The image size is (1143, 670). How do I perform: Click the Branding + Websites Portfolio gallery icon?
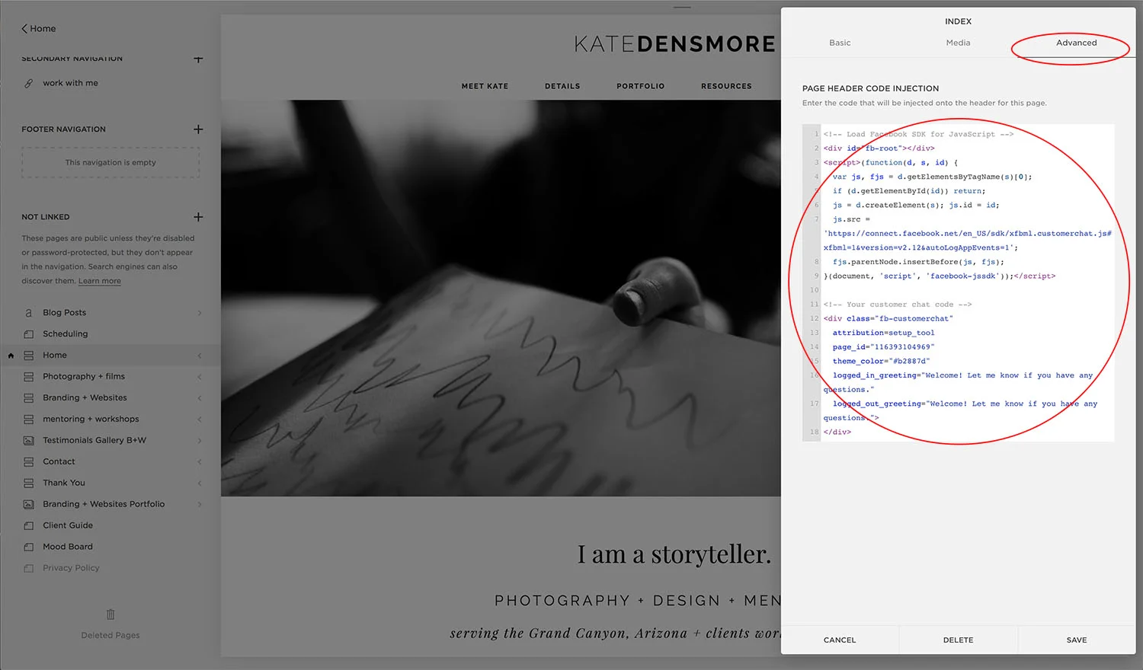tap(29, 505)
